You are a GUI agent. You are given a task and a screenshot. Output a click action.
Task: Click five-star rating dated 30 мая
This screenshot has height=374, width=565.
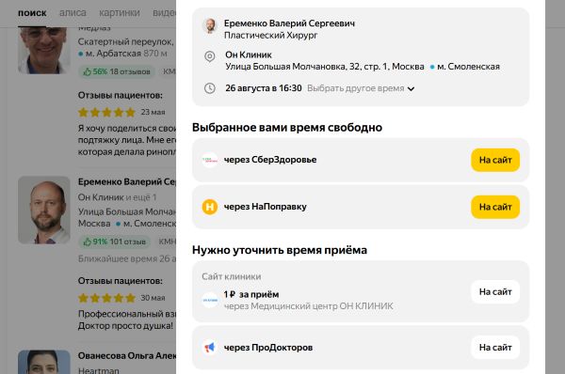point(106,298)
